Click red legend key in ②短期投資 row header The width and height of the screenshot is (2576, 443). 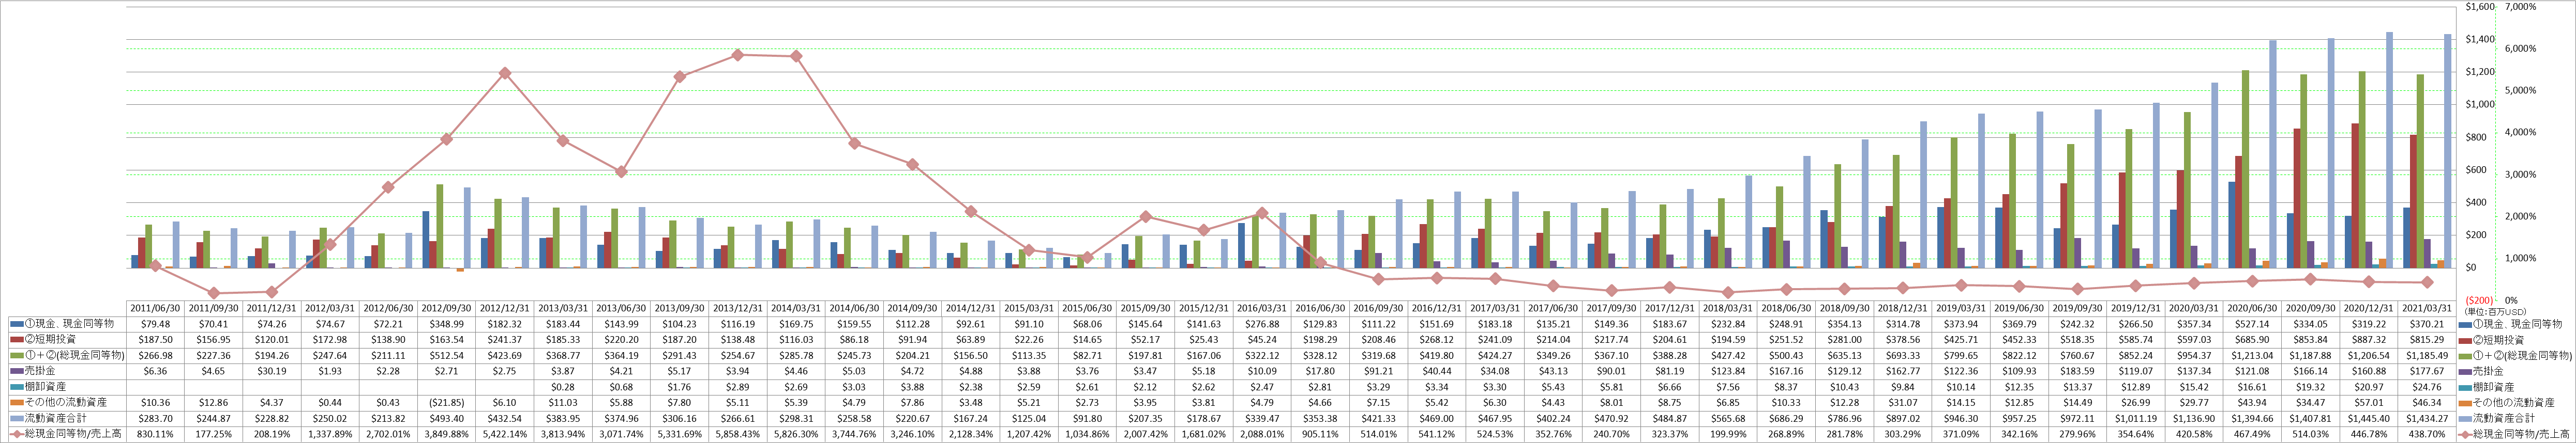pyautogui.click(x=17, y=340)
